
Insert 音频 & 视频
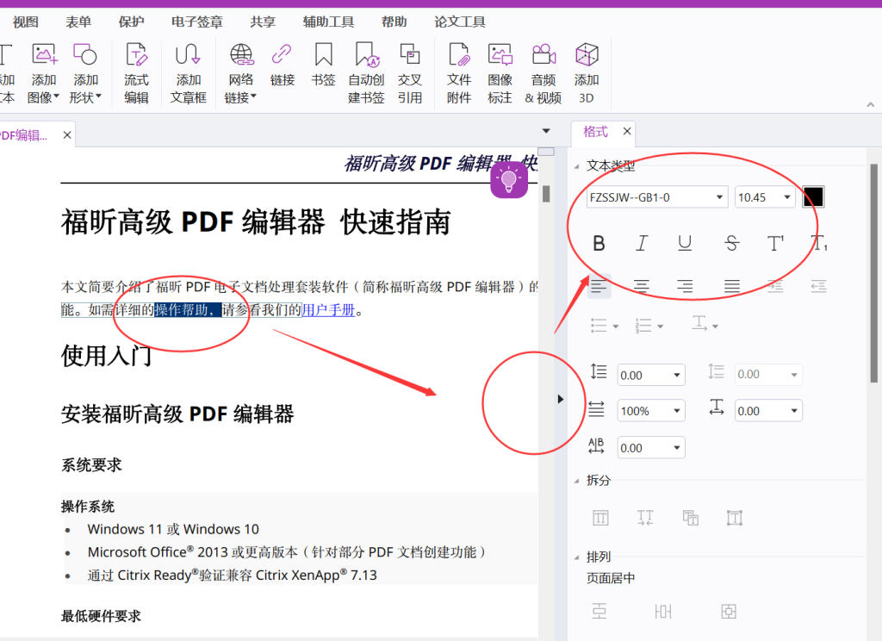(x=543, y=73)
